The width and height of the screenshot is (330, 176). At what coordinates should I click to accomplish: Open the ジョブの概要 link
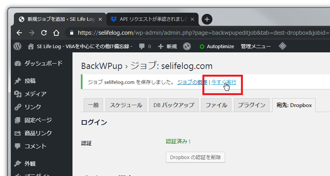pos(192,82)
